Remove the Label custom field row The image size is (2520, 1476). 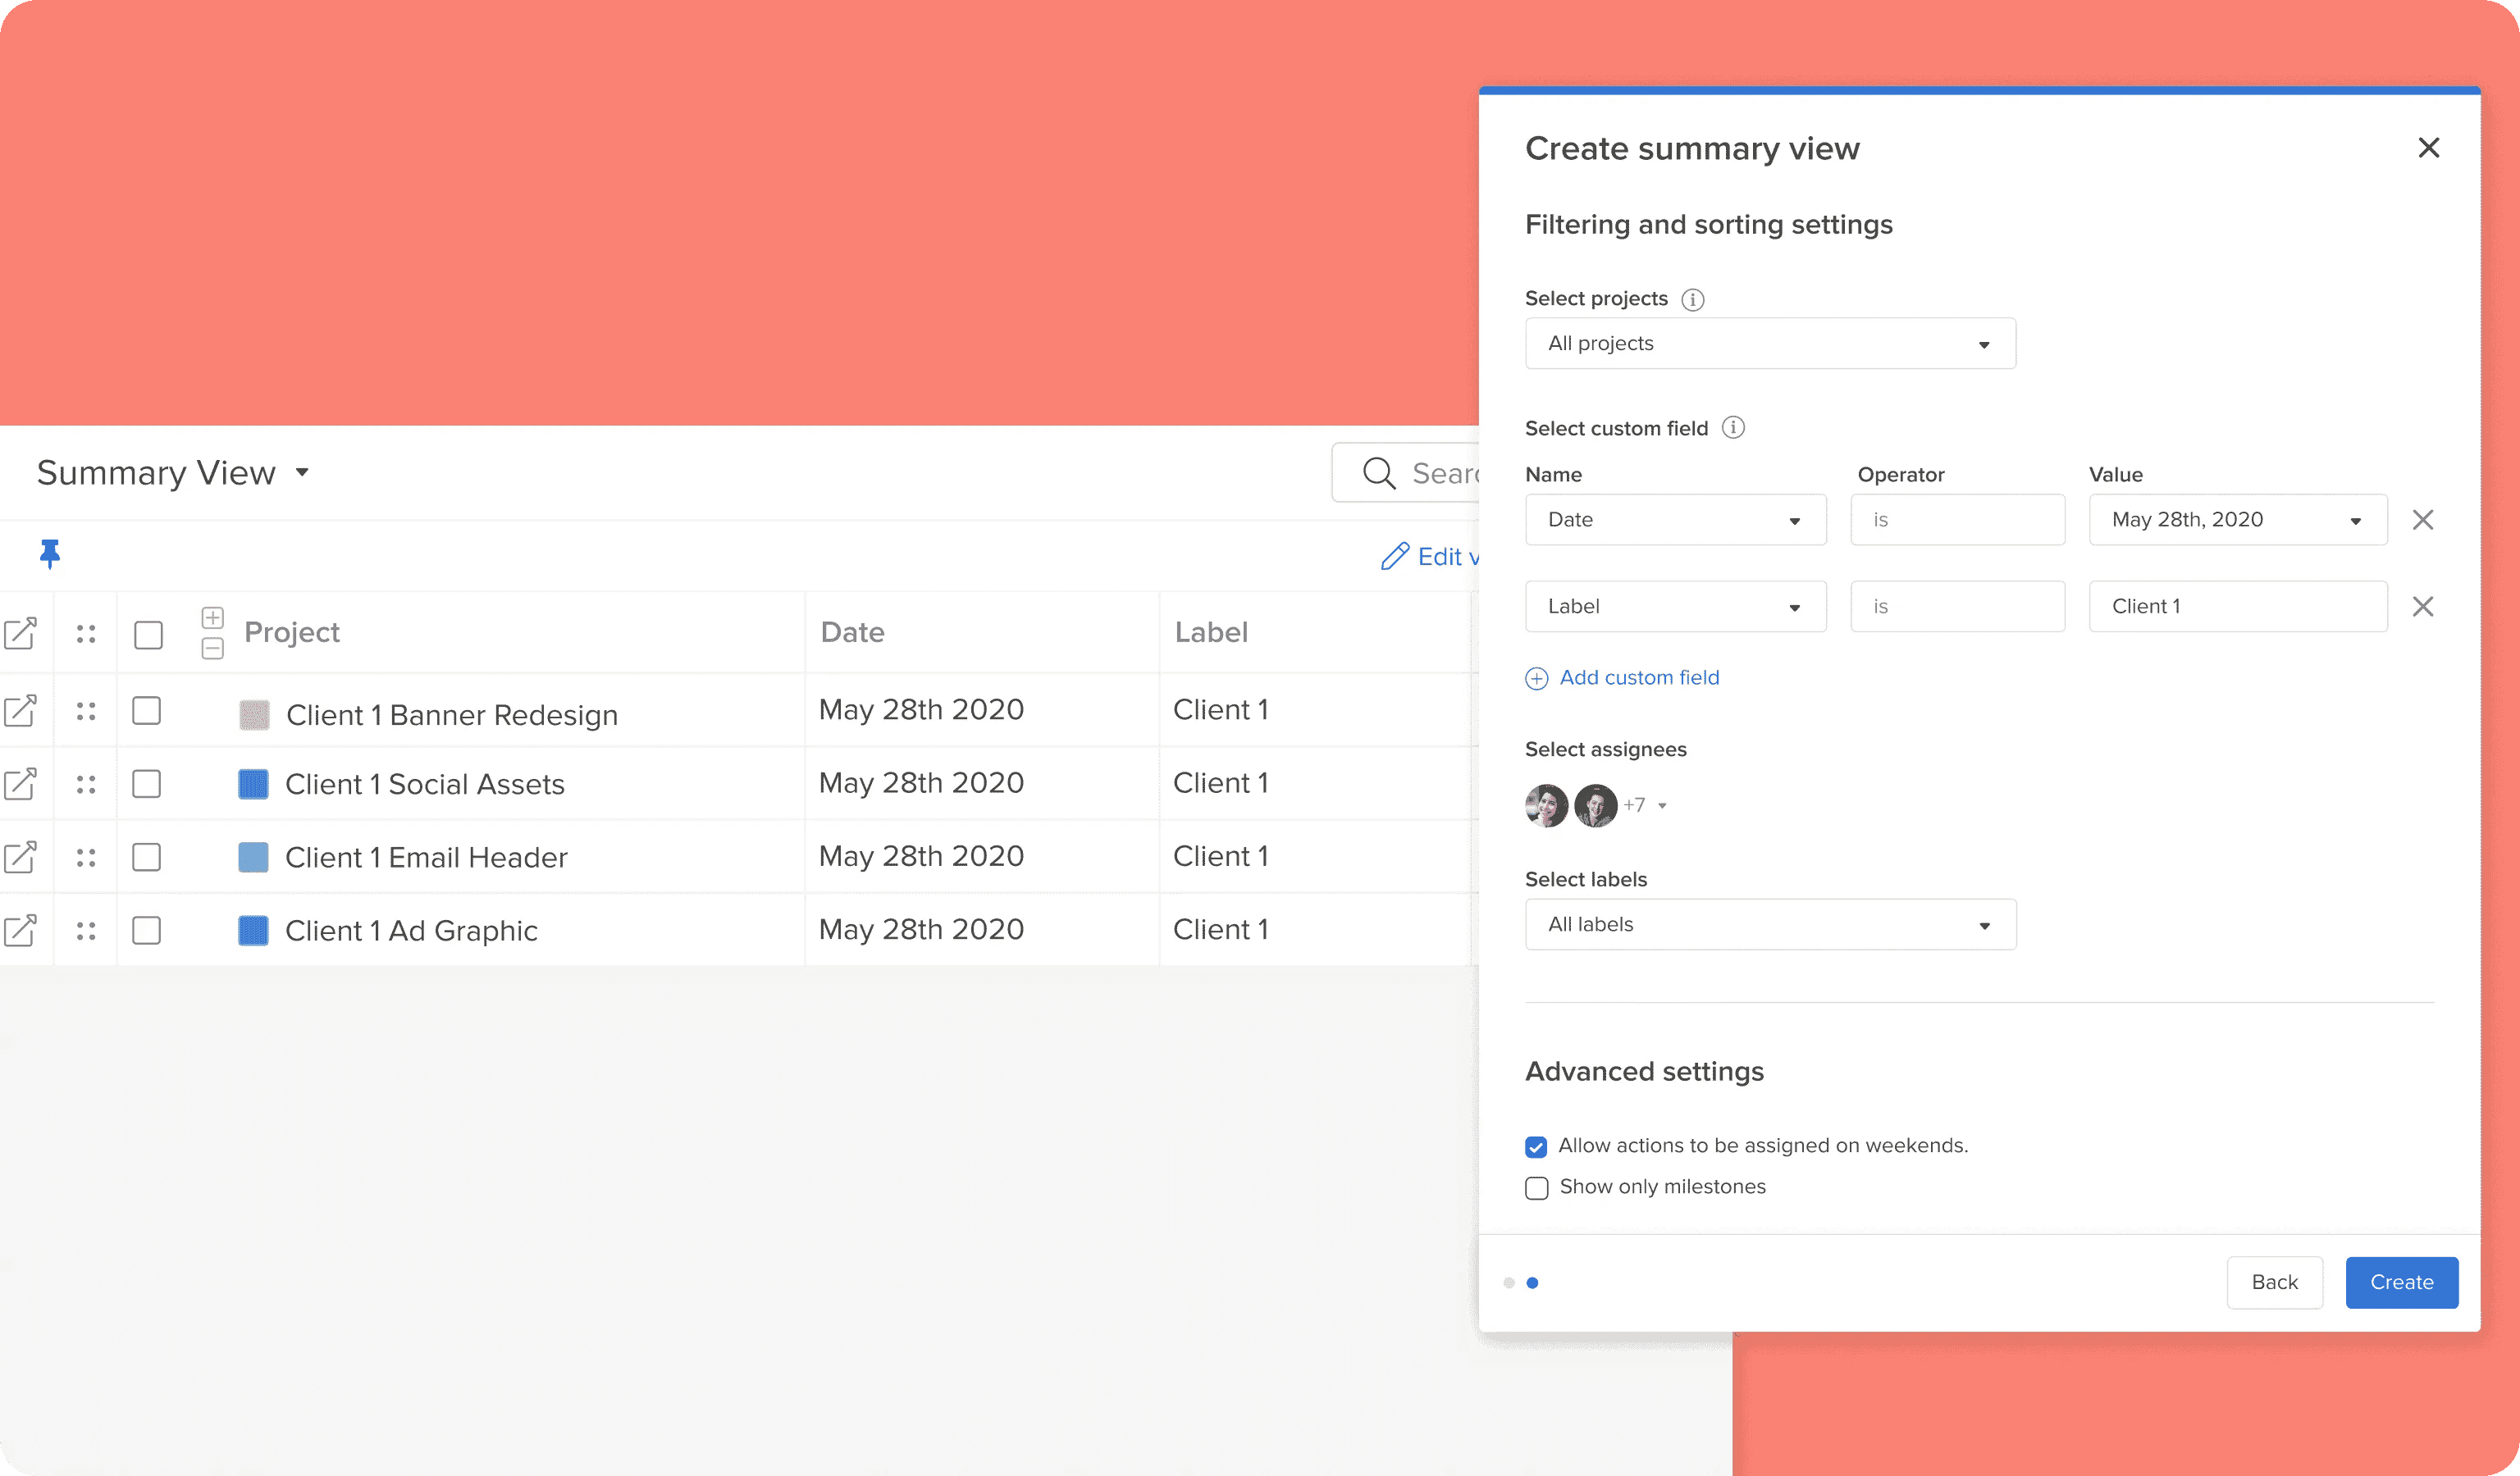point(2422,607)
